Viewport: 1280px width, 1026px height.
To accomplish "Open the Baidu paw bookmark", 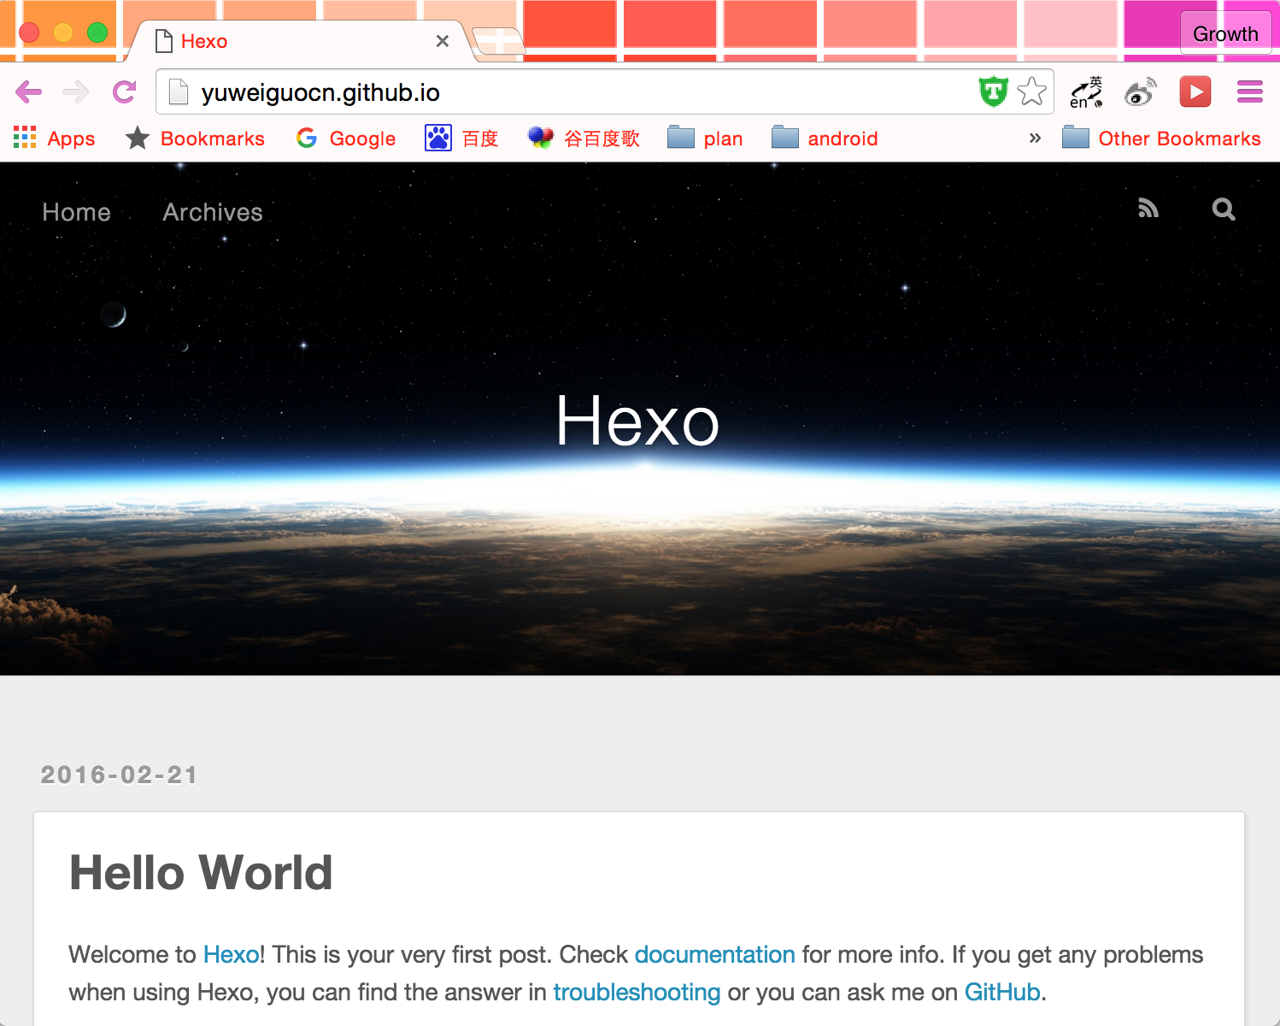I will 461,139.
